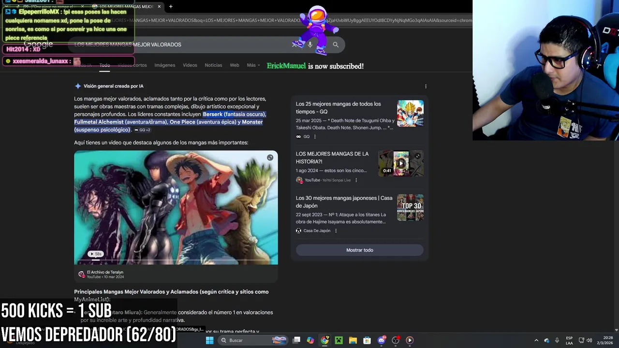The height and width of the screenshot is (348, 619).
Task: Open El Archivo de Teralyn video source
Action: 105,275
